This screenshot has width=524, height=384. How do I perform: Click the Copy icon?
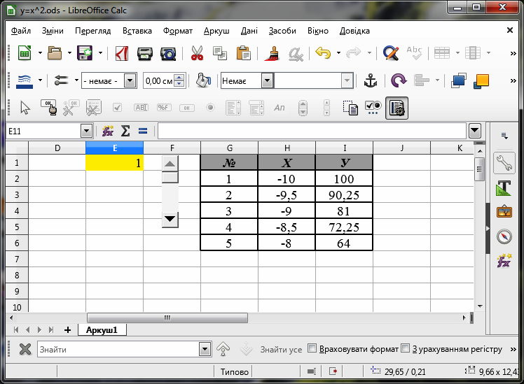tap(220, 53)
